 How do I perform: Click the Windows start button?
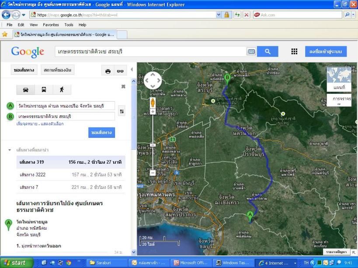(x=16, y=263)
